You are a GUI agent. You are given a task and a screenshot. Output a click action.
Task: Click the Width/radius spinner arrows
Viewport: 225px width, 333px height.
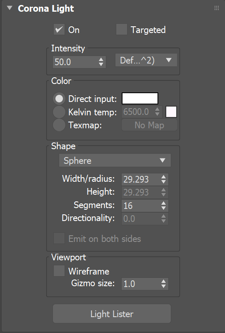pyautogui.click(x=163, y=180)
